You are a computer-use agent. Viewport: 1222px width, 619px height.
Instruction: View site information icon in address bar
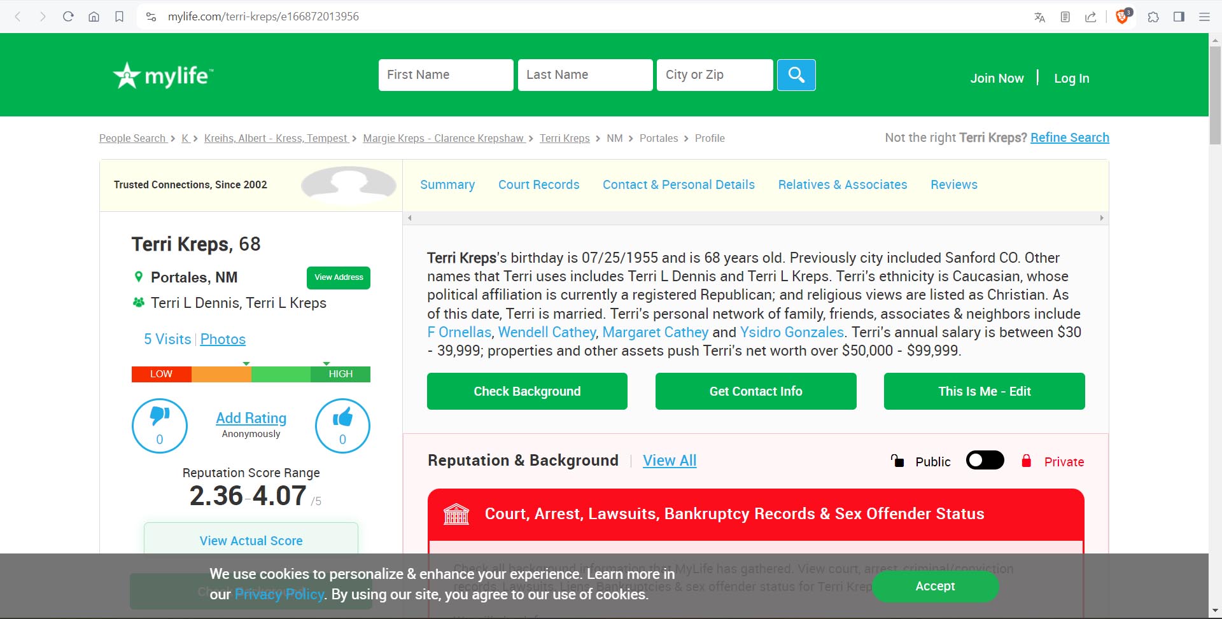pos(151,17)
